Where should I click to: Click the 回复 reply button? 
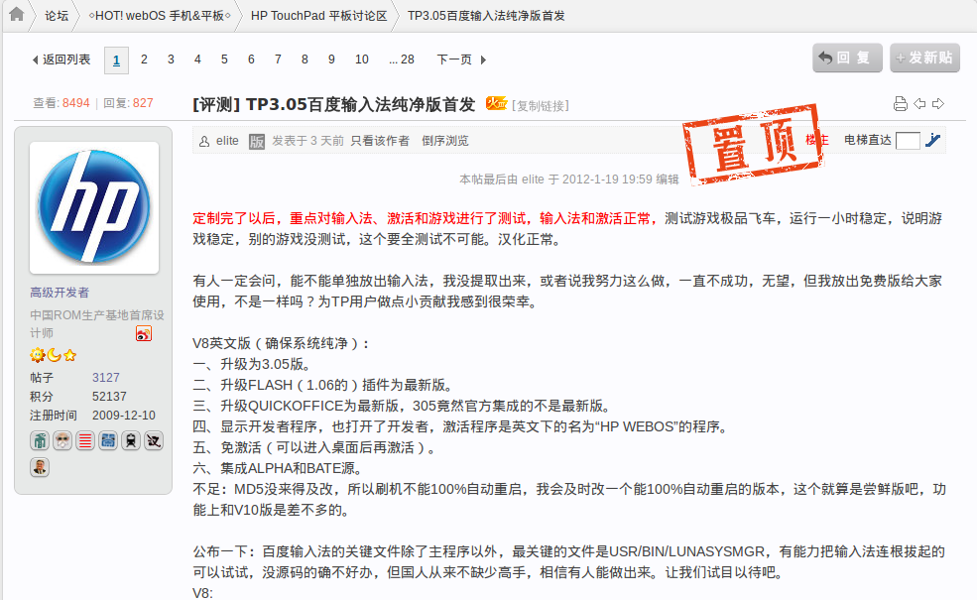[847, 58]
